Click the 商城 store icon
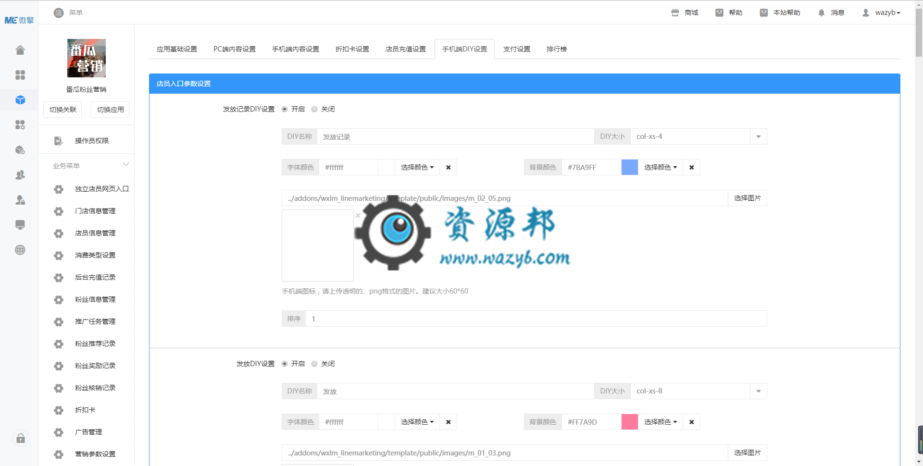This screenshot has width=923, height=466. click(675, 12)
